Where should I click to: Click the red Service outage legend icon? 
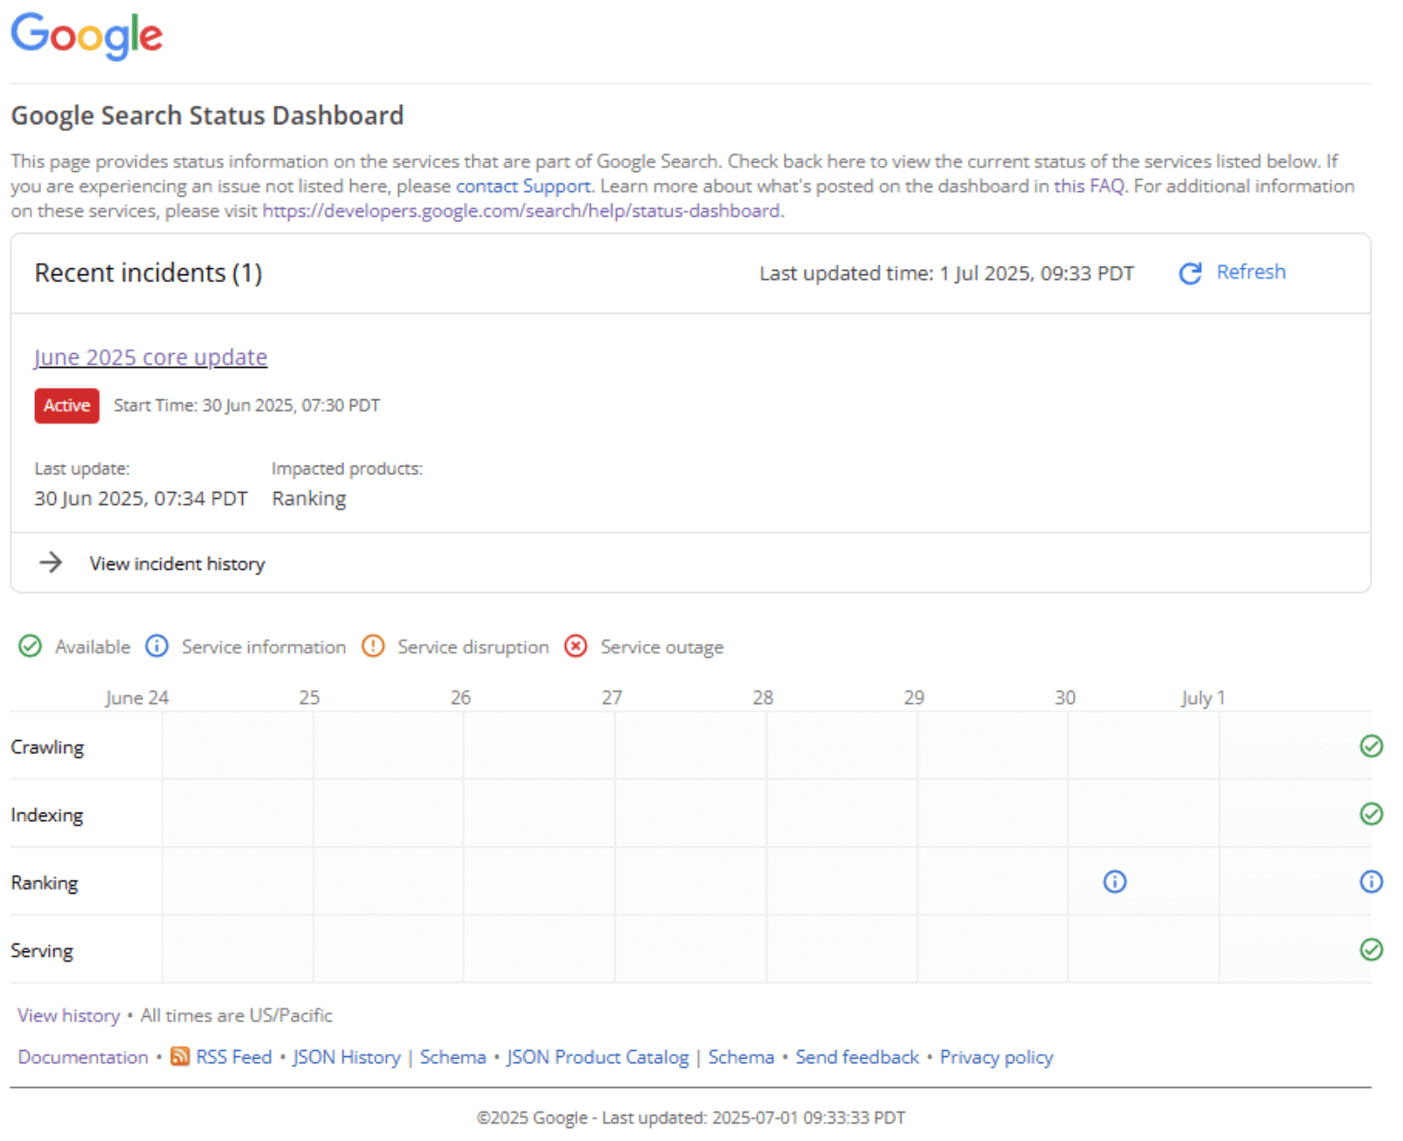point(576,647)
